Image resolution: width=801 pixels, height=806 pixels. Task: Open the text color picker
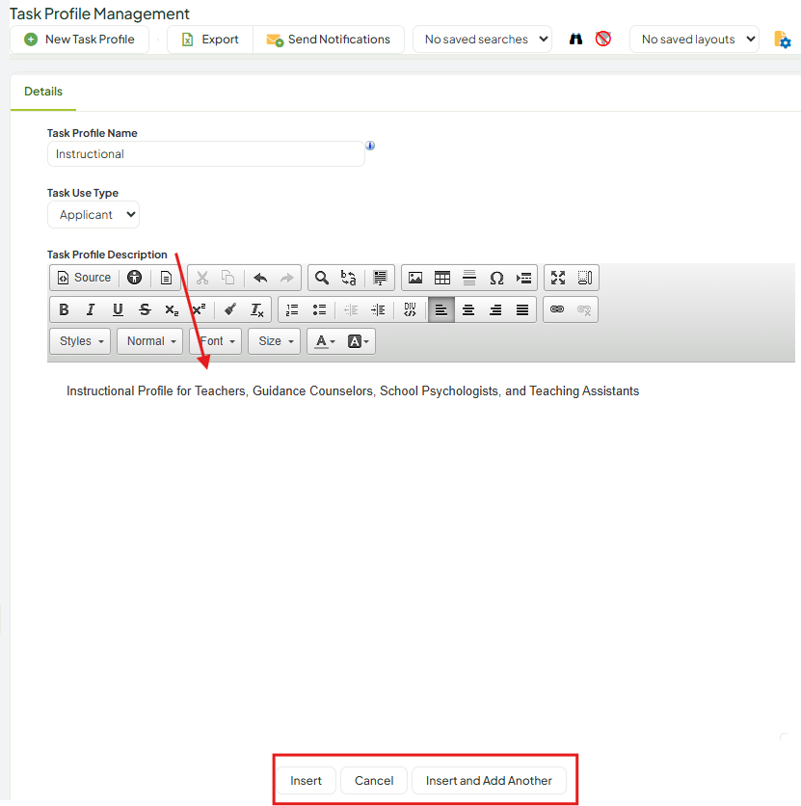pos(325,341)
